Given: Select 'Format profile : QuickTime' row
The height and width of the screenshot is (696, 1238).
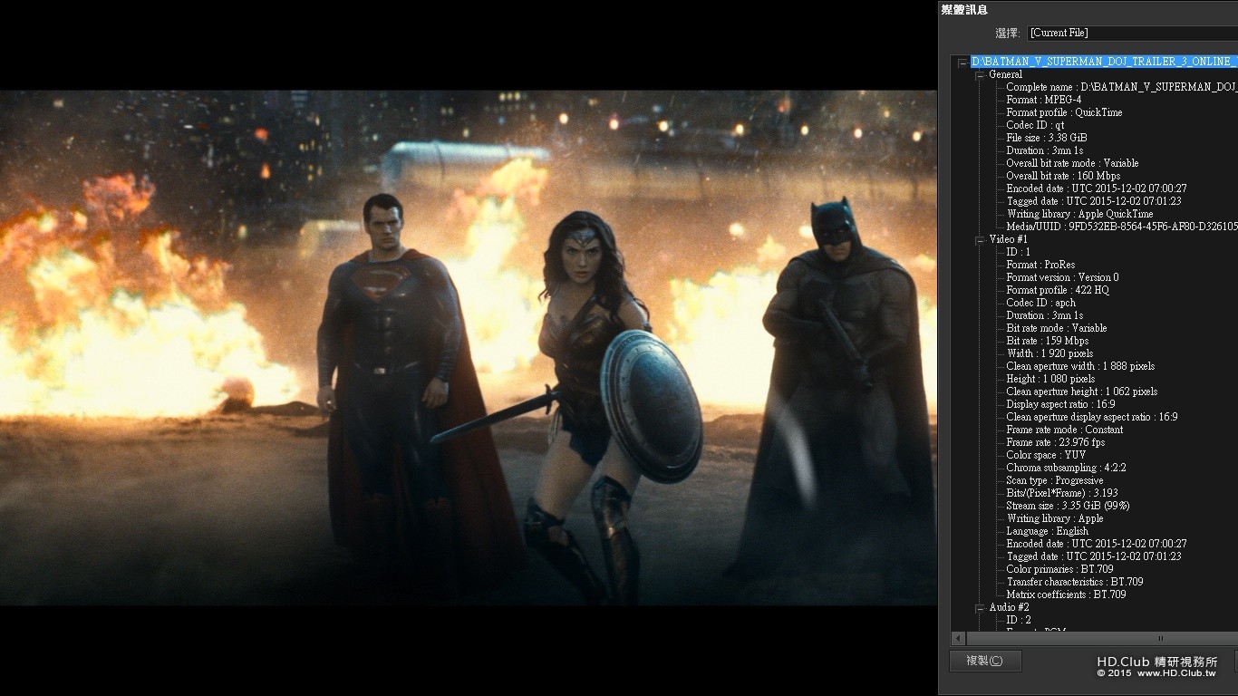Looking at the screenshot, I should (x=1064, y=112).
